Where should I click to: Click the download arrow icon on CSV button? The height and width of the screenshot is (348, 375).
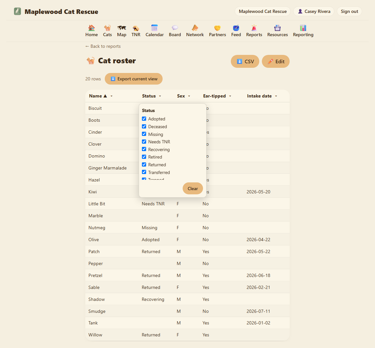240,61
